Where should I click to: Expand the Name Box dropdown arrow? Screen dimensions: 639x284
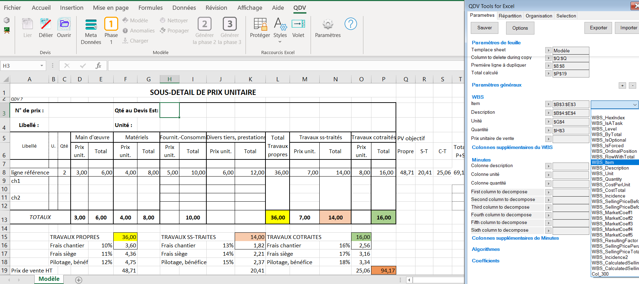tap(42, 66)
